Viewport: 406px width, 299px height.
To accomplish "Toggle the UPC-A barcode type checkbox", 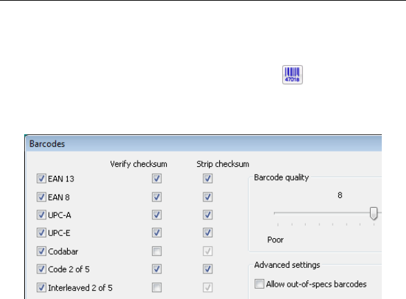I will pyautogui.click(x=41, y=215).
